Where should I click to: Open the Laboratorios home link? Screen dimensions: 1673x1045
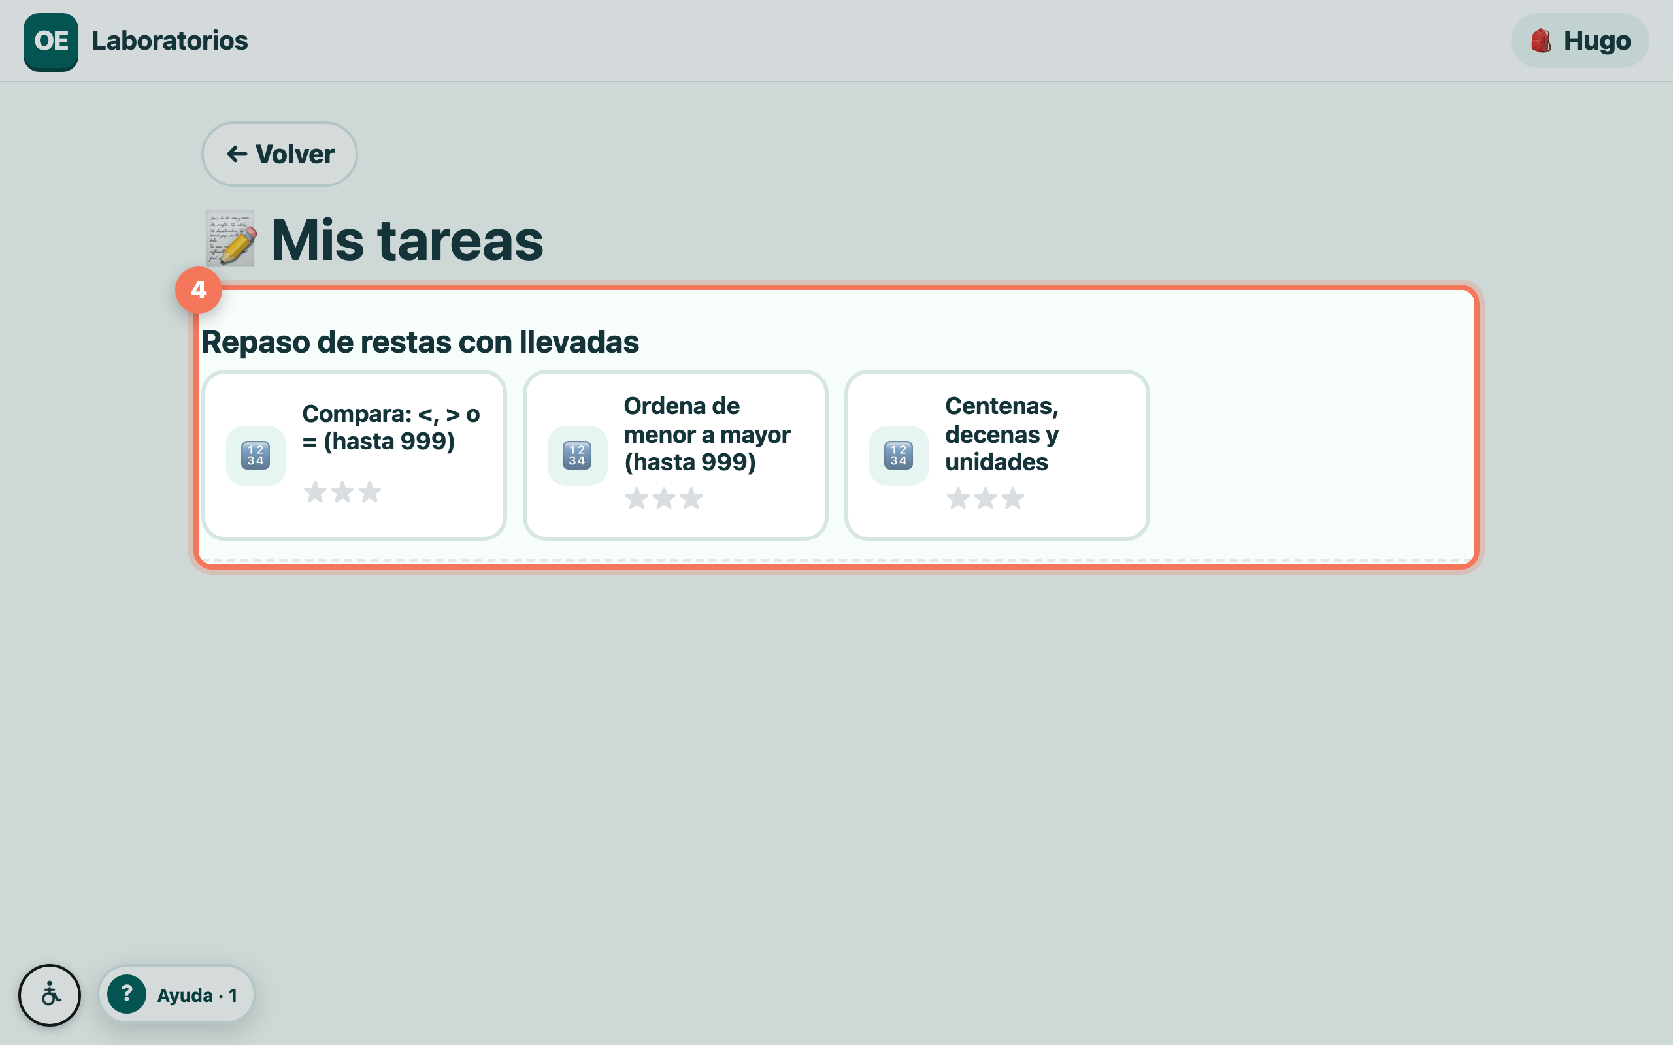(x=135, y=41)
